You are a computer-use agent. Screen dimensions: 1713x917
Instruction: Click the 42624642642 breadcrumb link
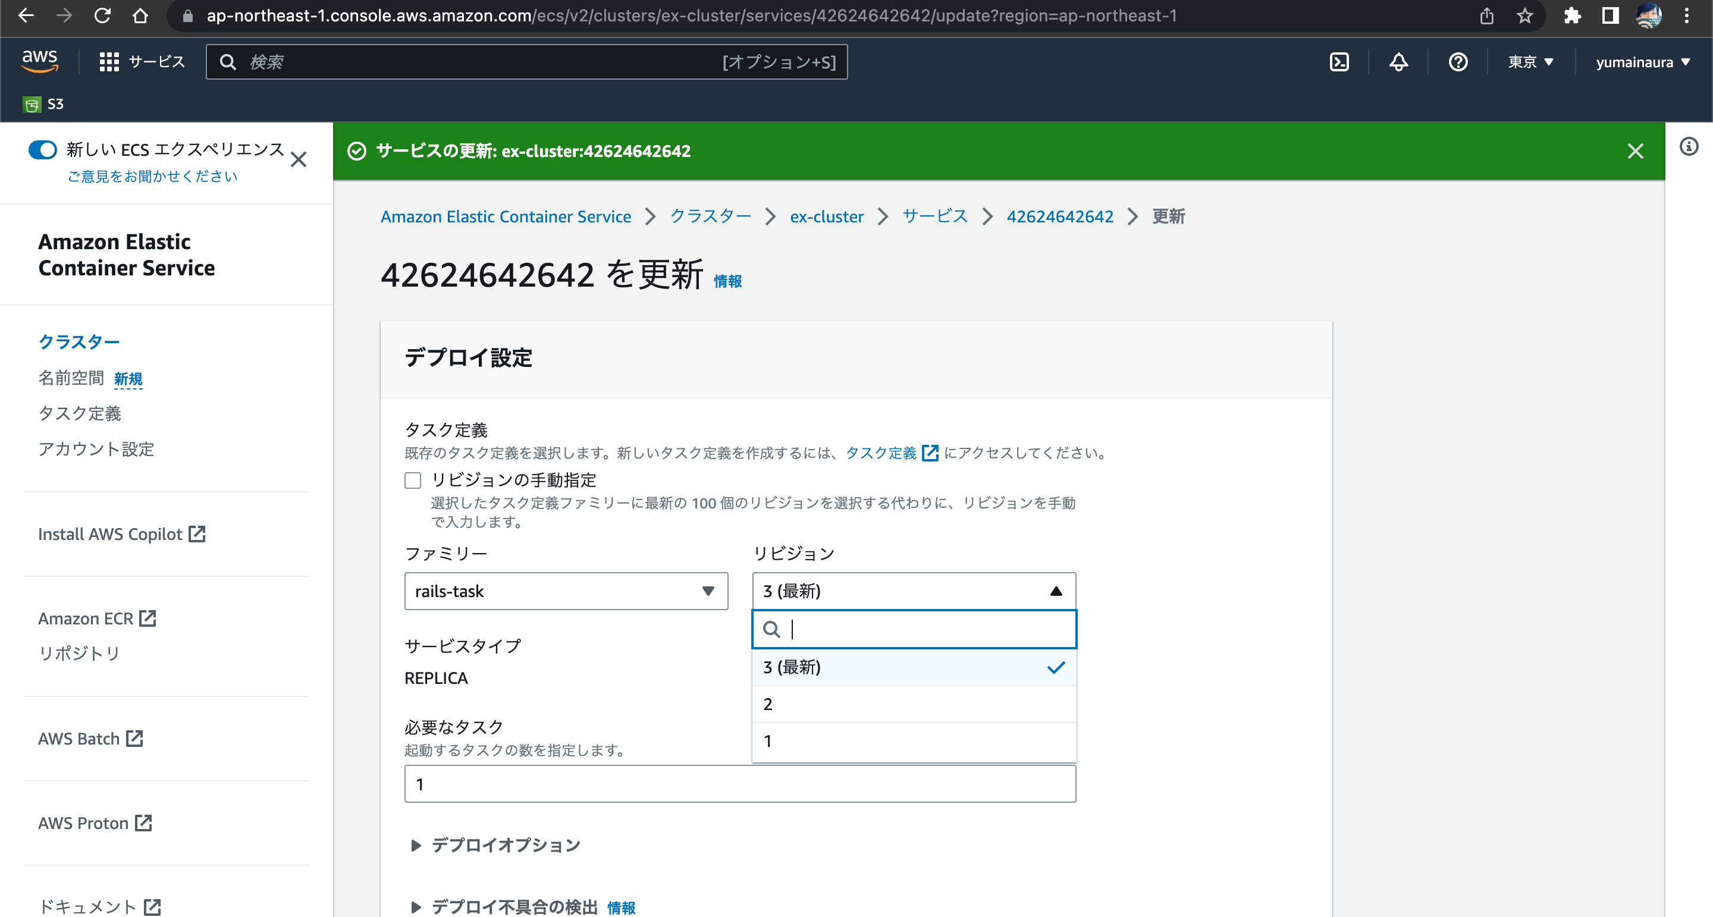[x=1060, y=217]
